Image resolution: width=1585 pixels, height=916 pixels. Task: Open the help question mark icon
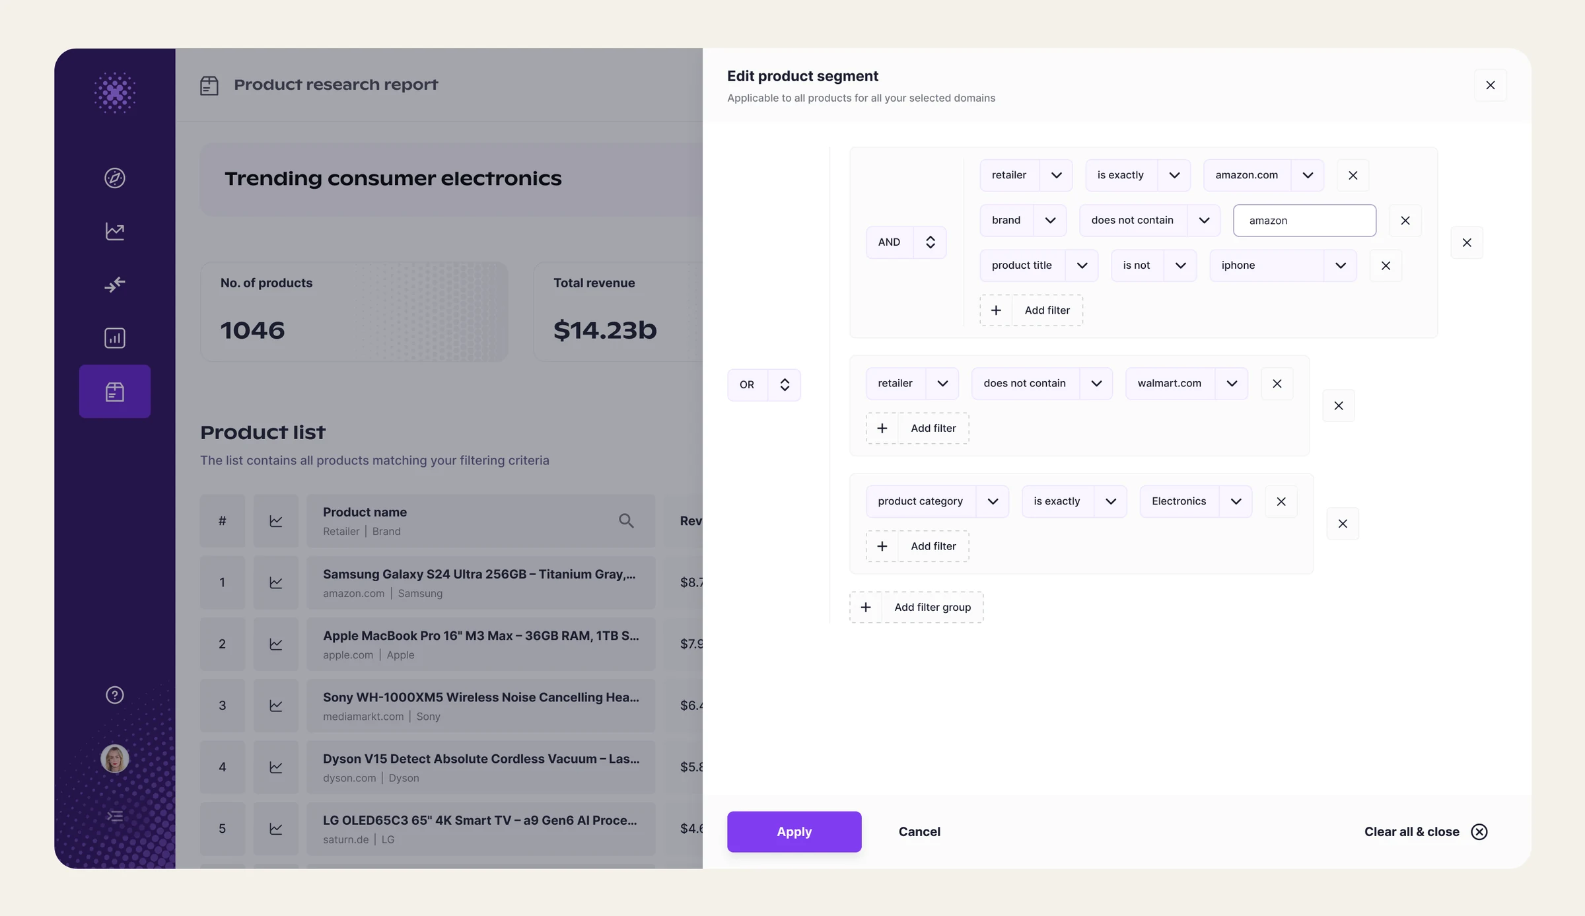[x=115, y=695]
